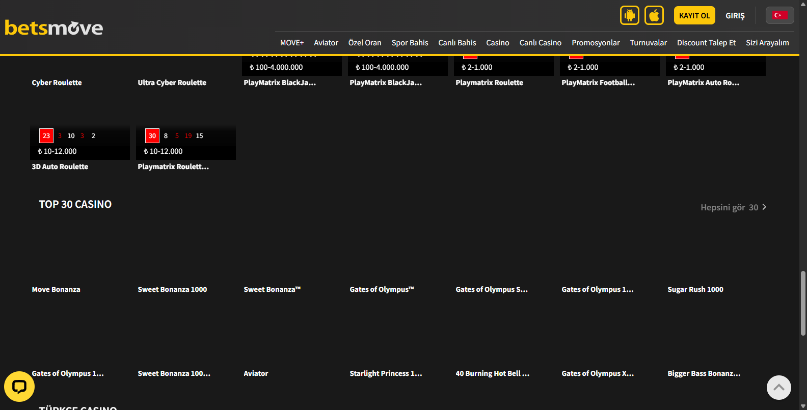Select the Sugar Rush 1000 game
Image resolution: width=807 pixels, height=410 pixels.
click(x=695, y=289)
